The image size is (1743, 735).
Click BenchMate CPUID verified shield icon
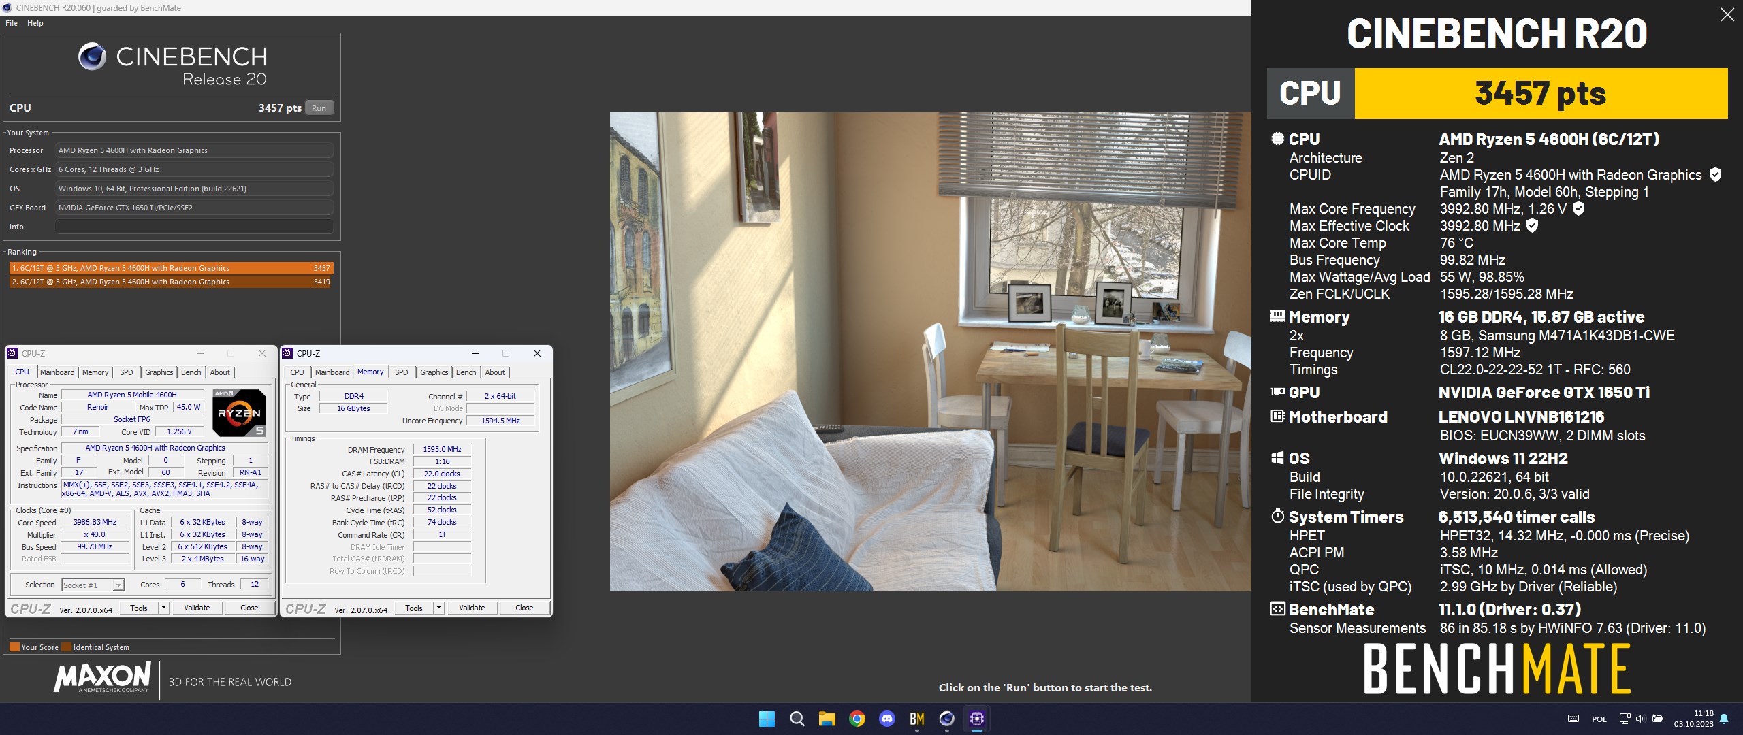click(x=1716, y=175)
